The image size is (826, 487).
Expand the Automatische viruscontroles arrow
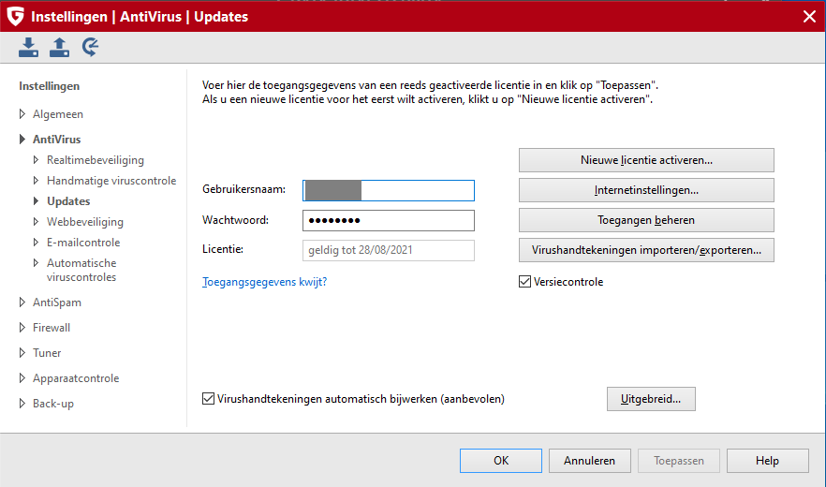point(36,262)
